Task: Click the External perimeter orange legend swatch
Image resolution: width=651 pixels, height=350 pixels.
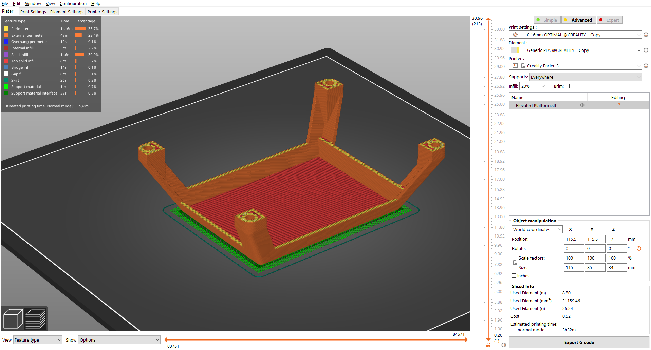Action: pos(6,35)
